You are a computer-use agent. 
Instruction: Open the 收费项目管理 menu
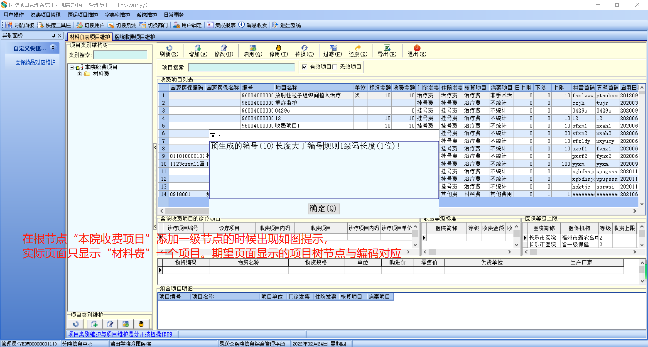46,15
